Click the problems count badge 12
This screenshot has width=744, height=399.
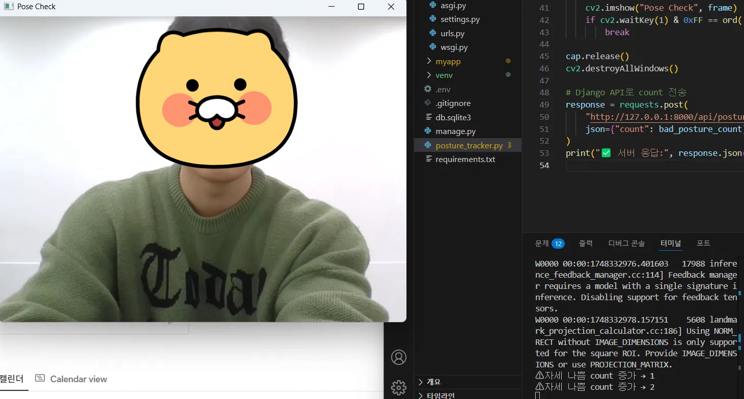[x=558, y=244]
